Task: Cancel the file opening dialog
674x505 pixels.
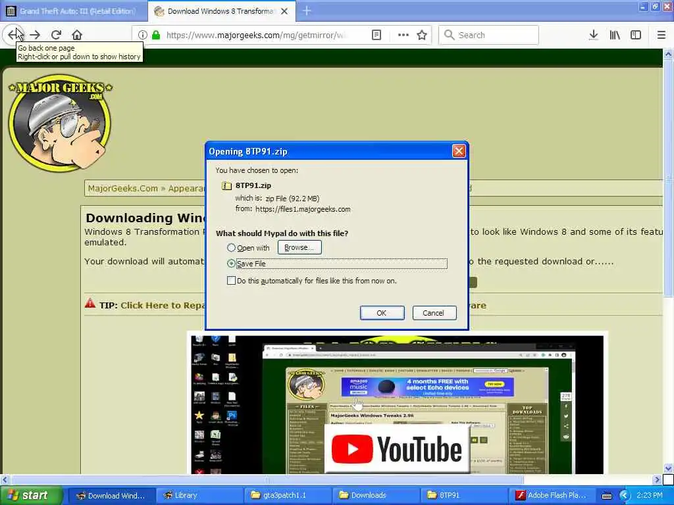Action: (x=434, y=312)
